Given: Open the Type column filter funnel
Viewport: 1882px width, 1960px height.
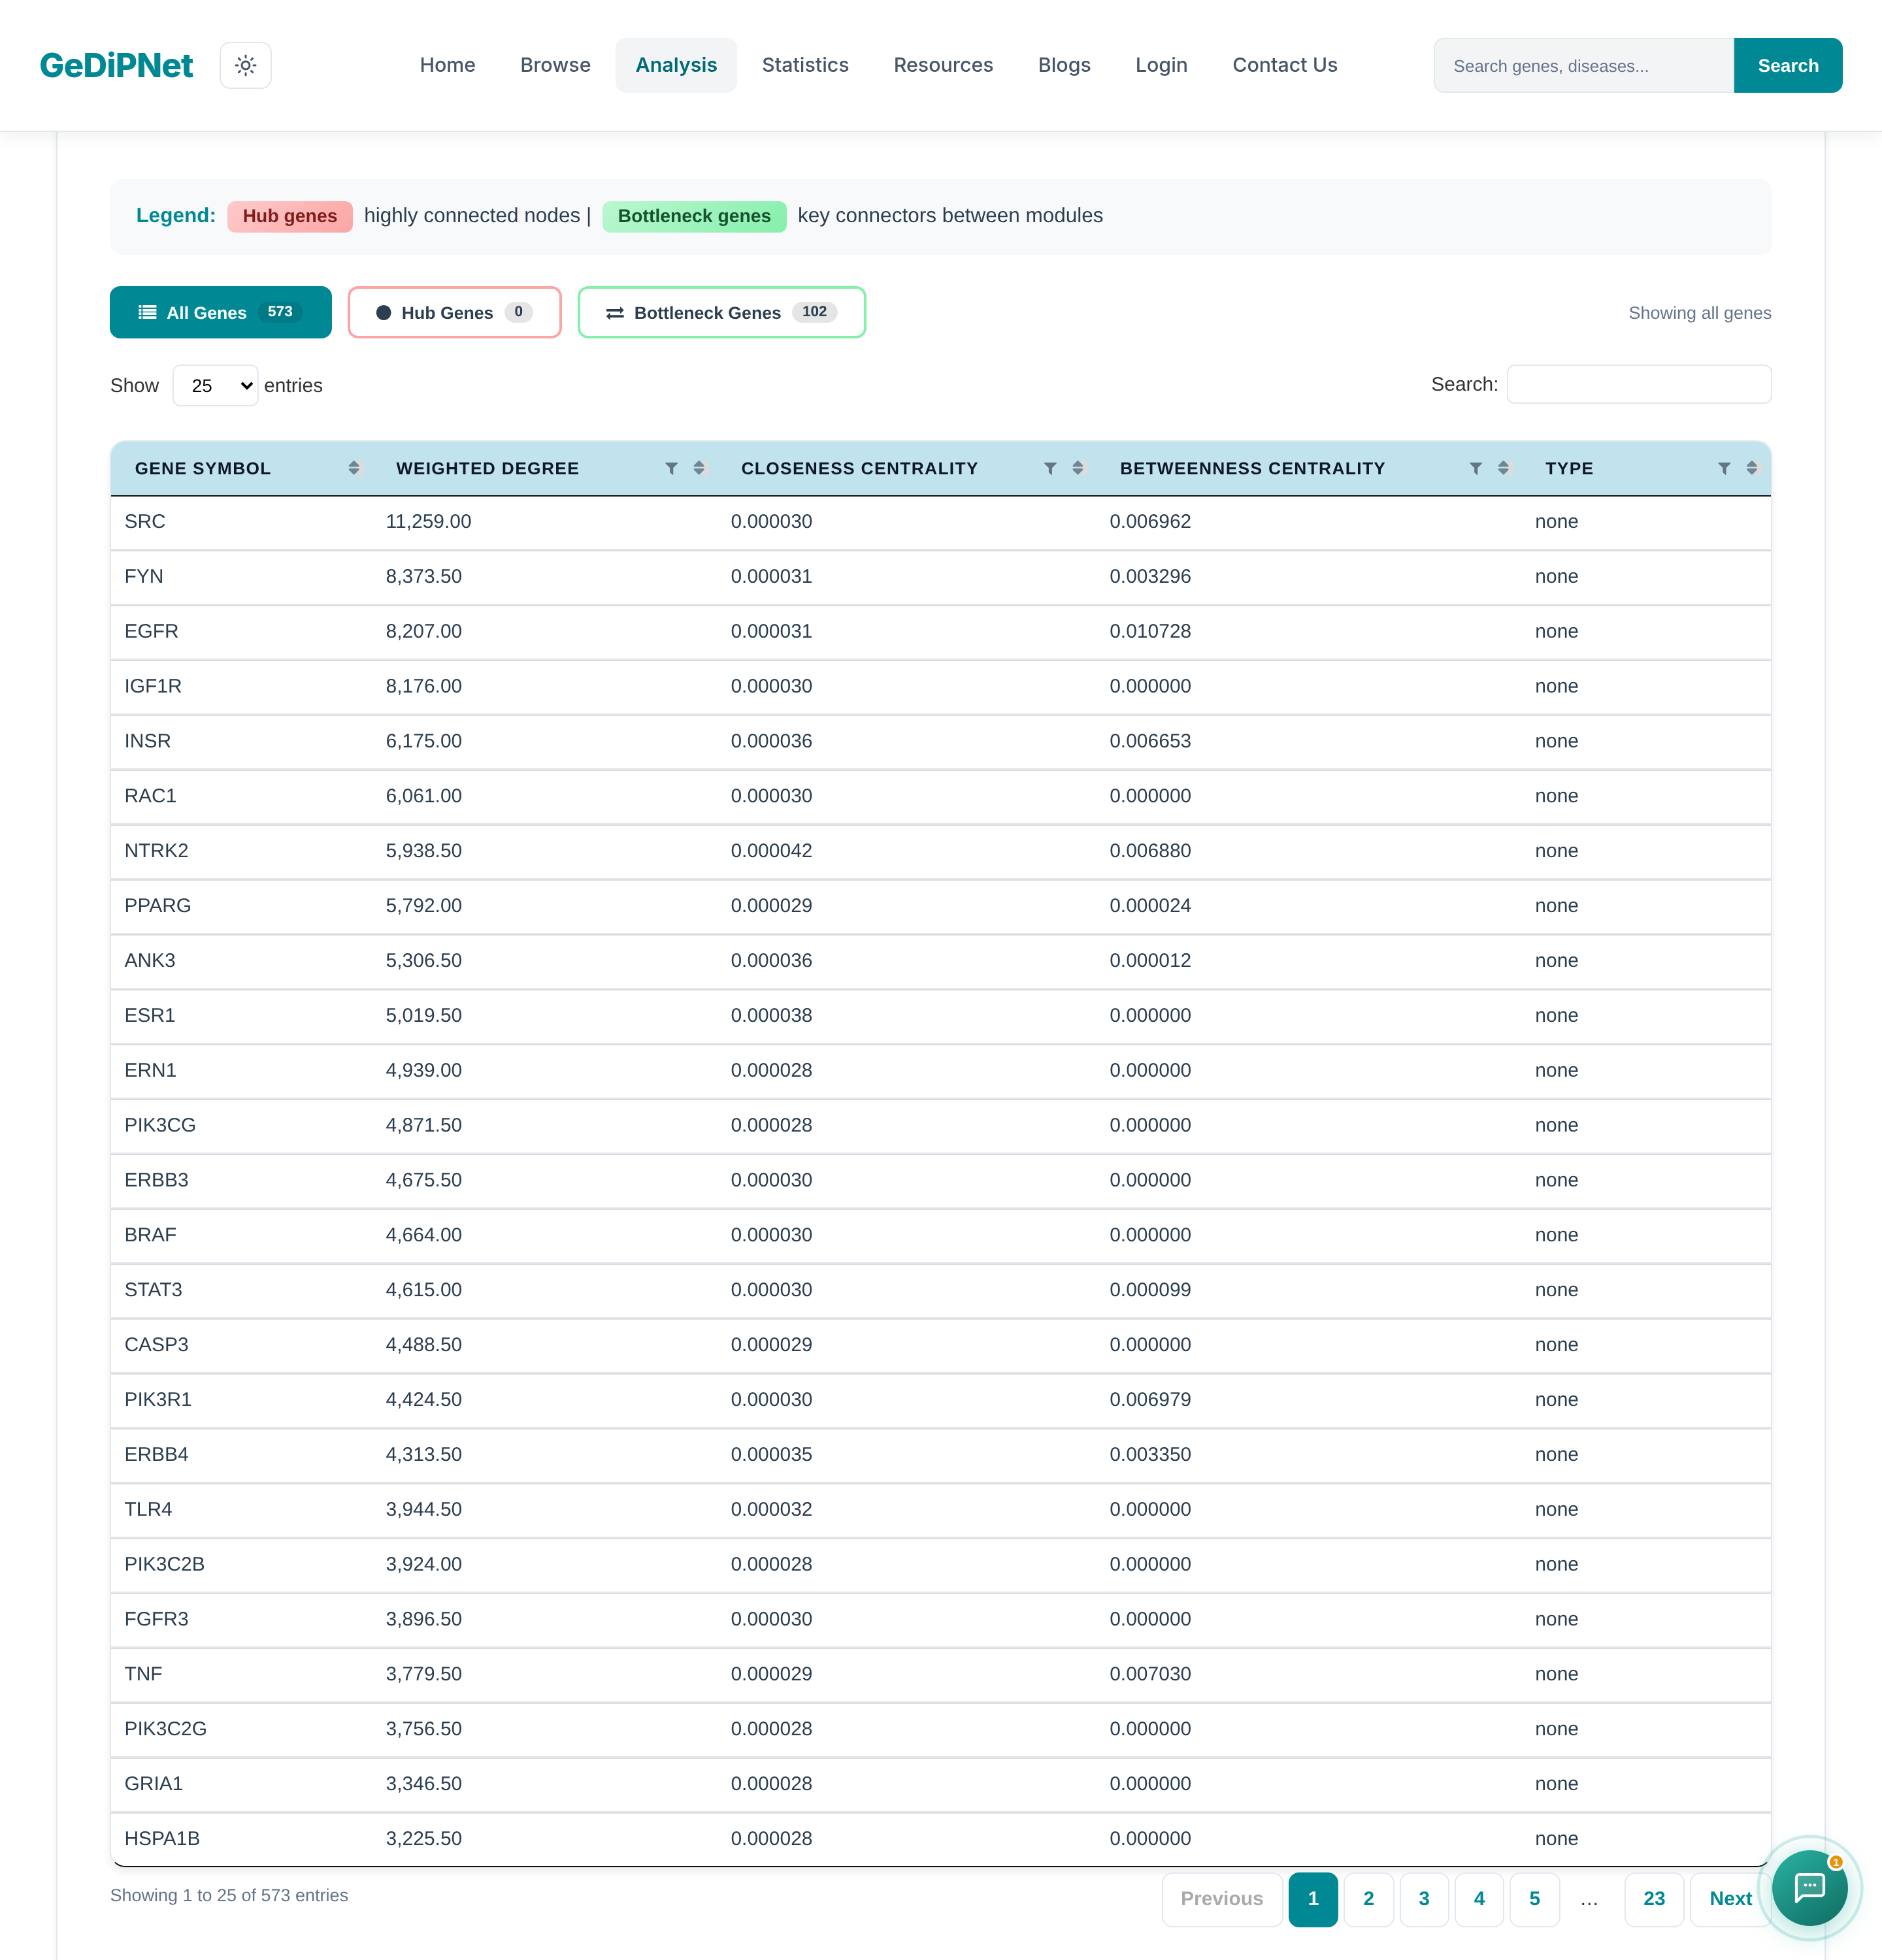Looking at the screenshot, I should [1724, 468].
